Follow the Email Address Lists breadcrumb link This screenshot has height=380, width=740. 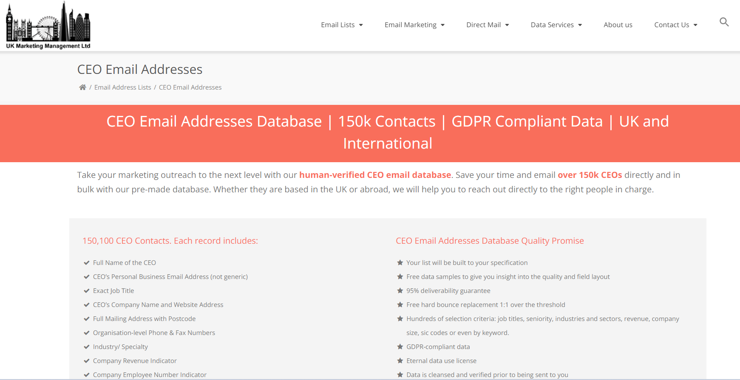(x=123, y=87)
